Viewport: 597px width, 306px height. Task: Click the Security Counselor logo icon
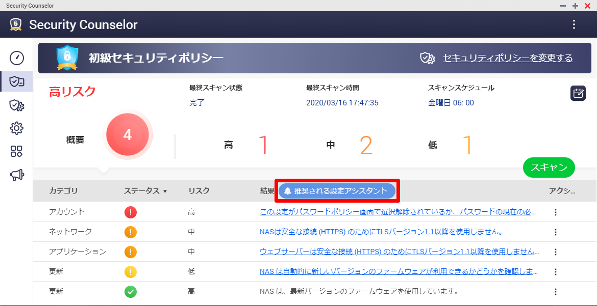tap(16, 25)
